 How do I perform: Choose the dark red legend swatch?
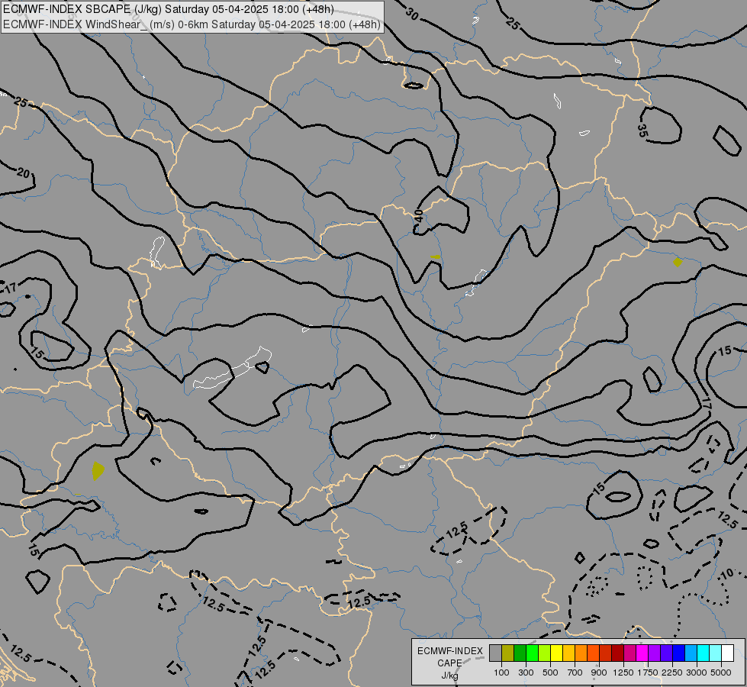click(618, 653)
